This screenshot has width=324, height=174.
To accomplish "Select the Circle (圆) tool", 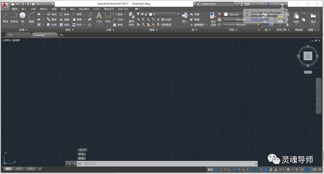I will click(x=22, y=17).
